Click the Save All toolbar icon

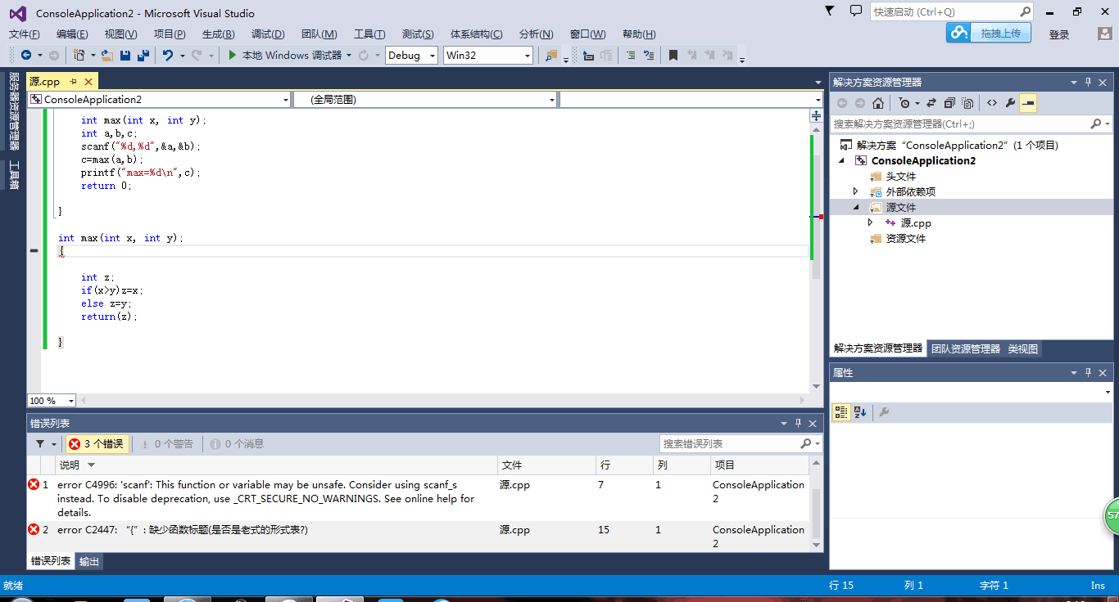tap(143, 55)
